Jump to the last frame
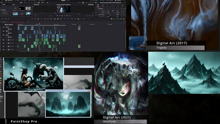This screenshot has height=124, width=220. pos(67,16)
